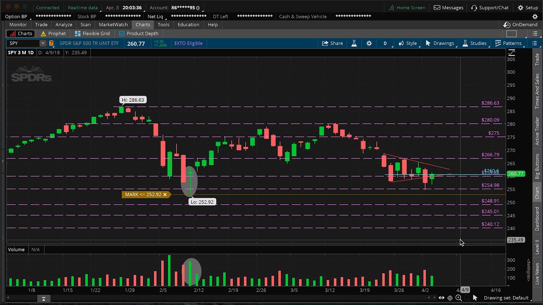Open the Big Buttons sidebar tab
Image resolution: width=543 pixels, height=305 pixels.
[537, 166]
